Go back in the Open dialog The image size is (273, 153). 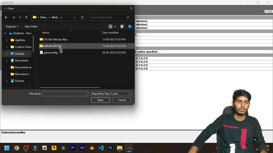coord(6,17)
